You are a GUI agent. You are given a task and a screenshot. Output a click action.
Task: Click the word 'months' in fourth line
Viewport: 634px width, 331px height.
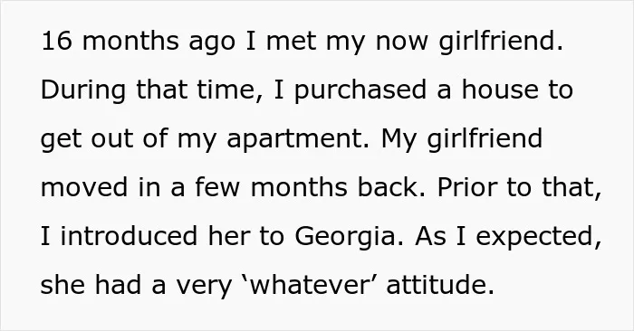tap(299, 187)
